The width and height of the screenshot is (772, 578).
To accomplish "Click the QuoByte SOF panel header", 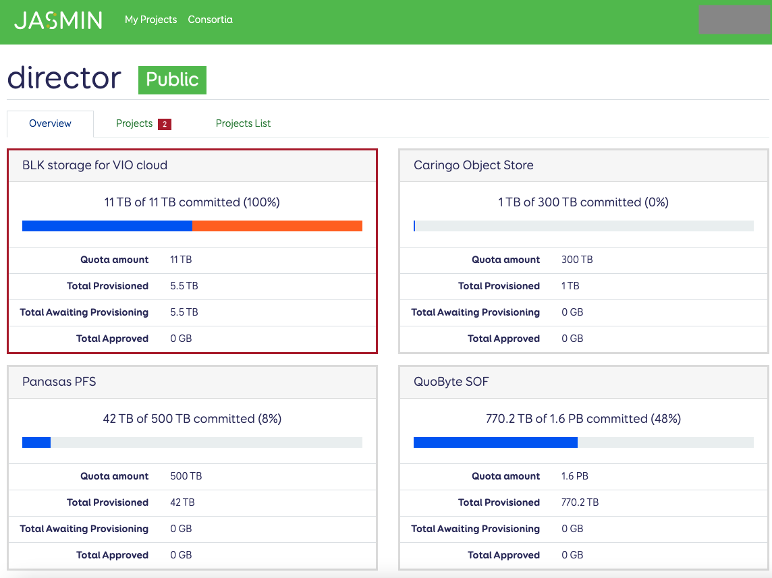I will click(451, 382).
